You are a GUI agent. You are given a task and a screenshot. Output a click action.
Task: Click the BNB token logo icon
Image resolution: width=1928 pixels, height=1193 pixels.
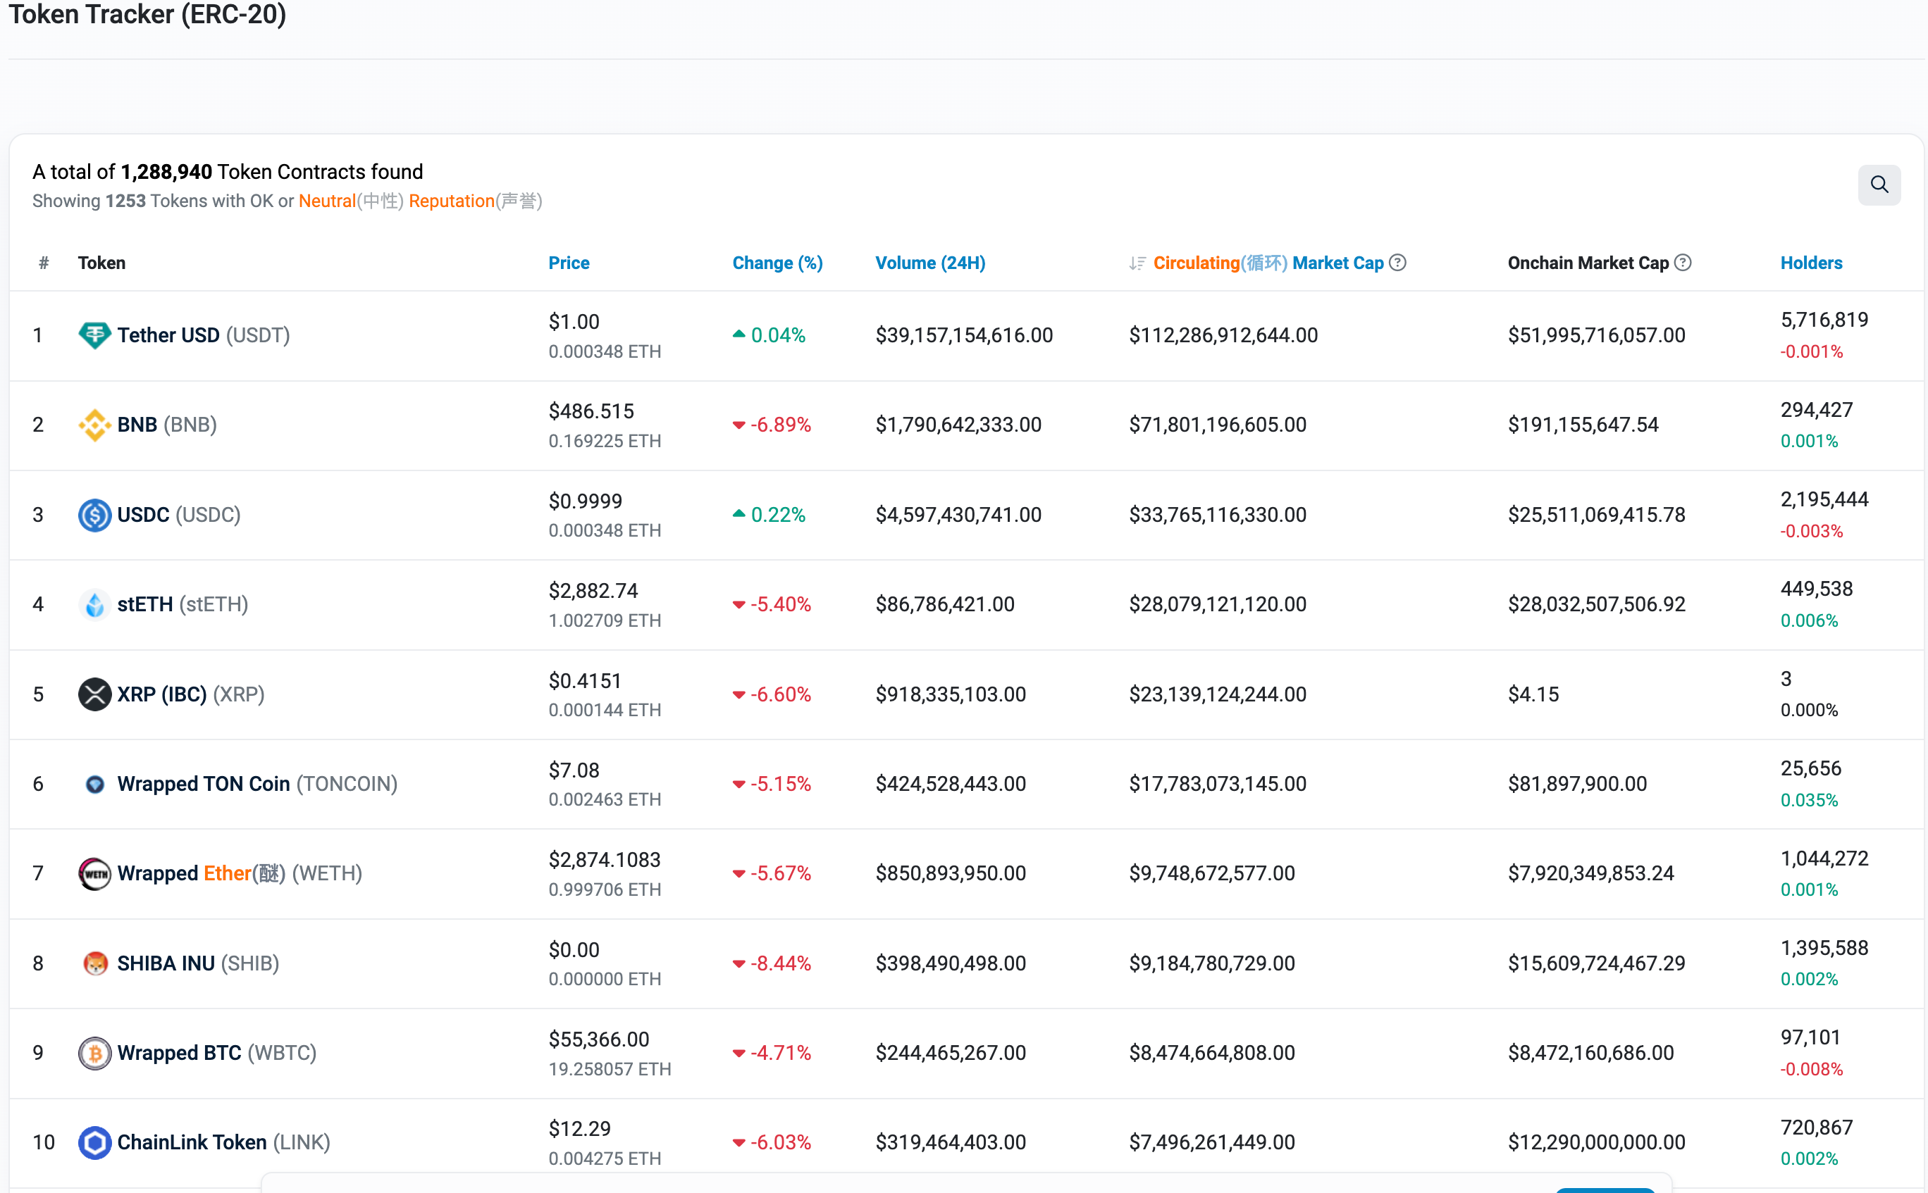(94, 425)
